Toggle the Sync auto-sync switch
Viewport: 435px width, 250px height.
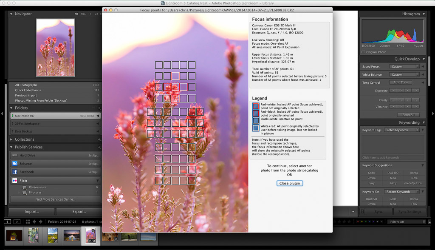362,211
